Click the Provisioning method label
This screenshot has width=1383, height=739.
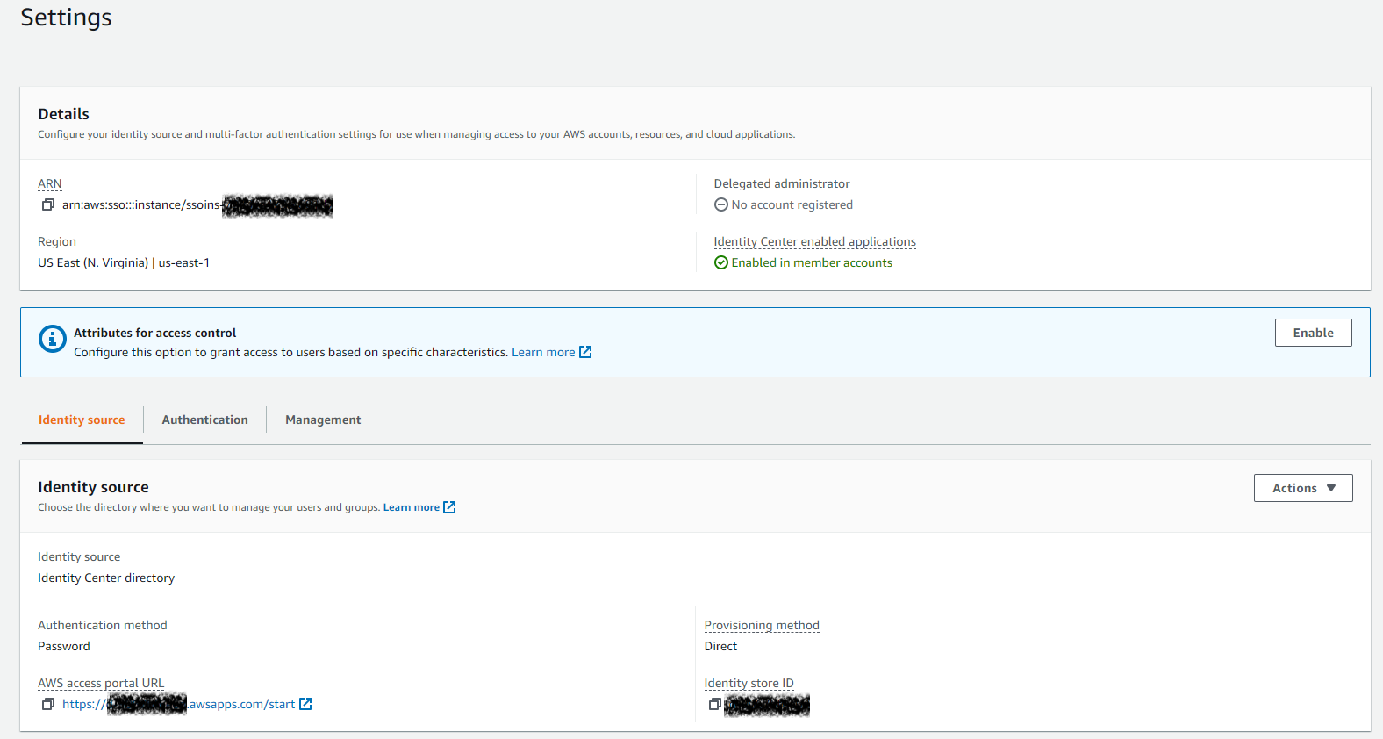[x=762, y=625]
